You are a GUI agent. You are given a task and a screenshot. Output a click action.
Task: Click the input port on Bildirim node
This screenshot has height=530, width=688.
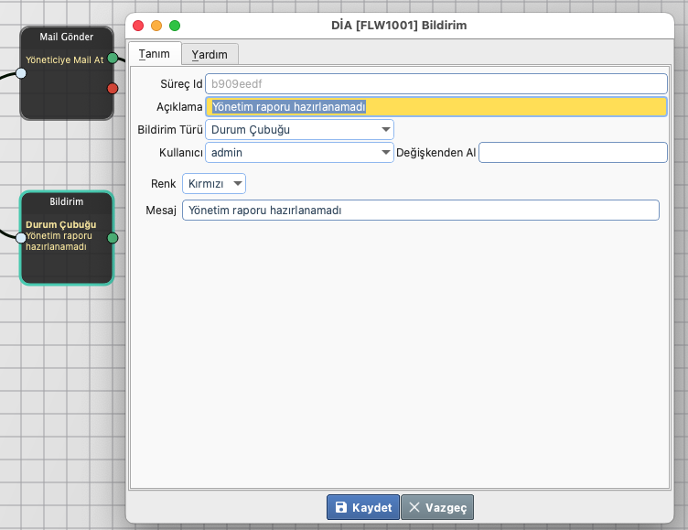(21, 238)
